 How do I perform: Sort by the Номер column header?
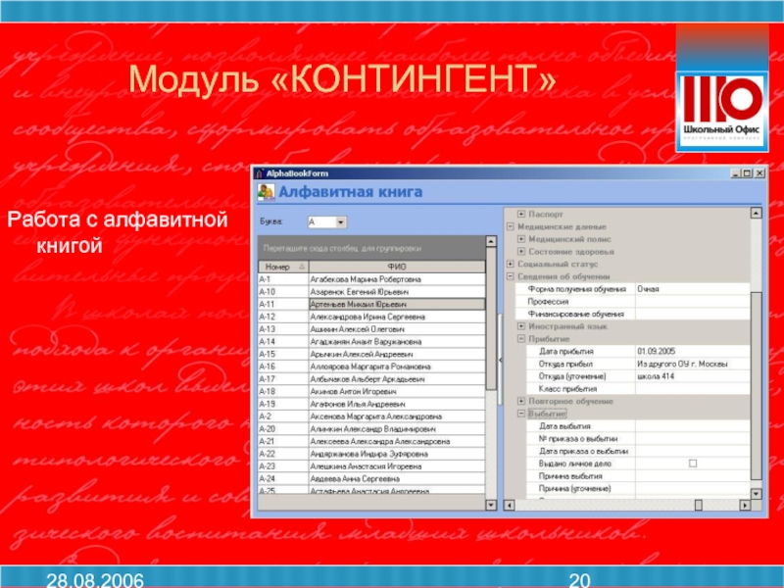[283, 267]
